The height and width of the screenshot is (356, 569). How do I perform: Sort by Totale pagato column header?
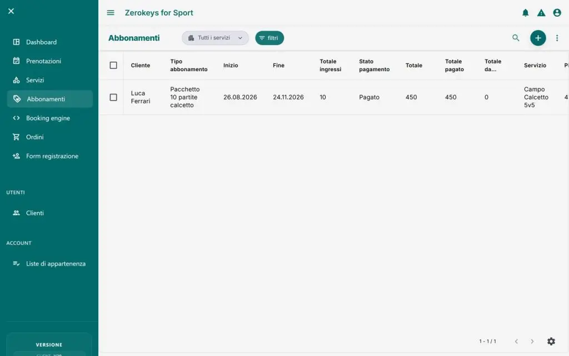coord(455,66)
